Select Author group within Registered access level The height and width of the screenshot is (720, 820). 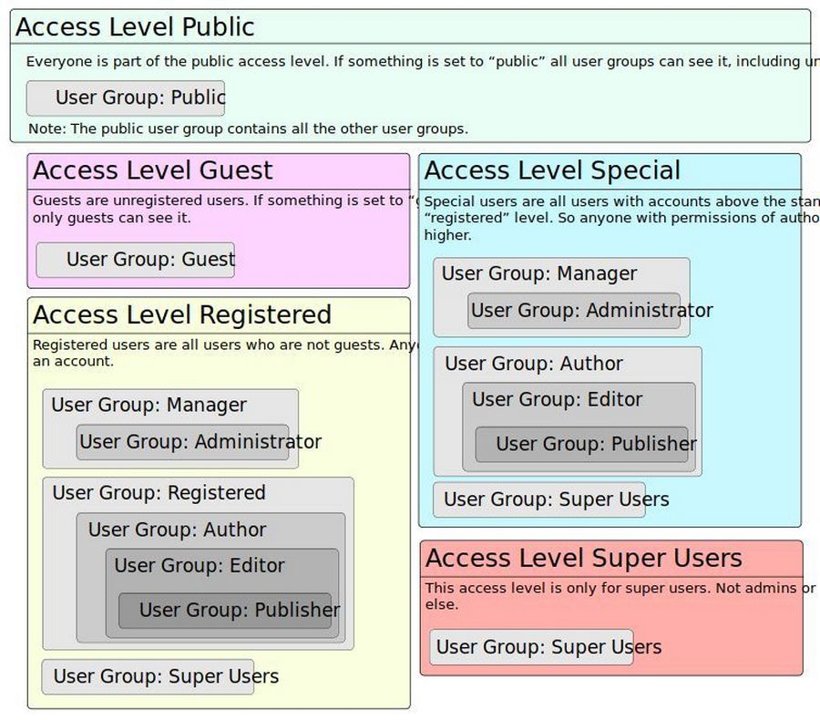(x=177, y=530)
